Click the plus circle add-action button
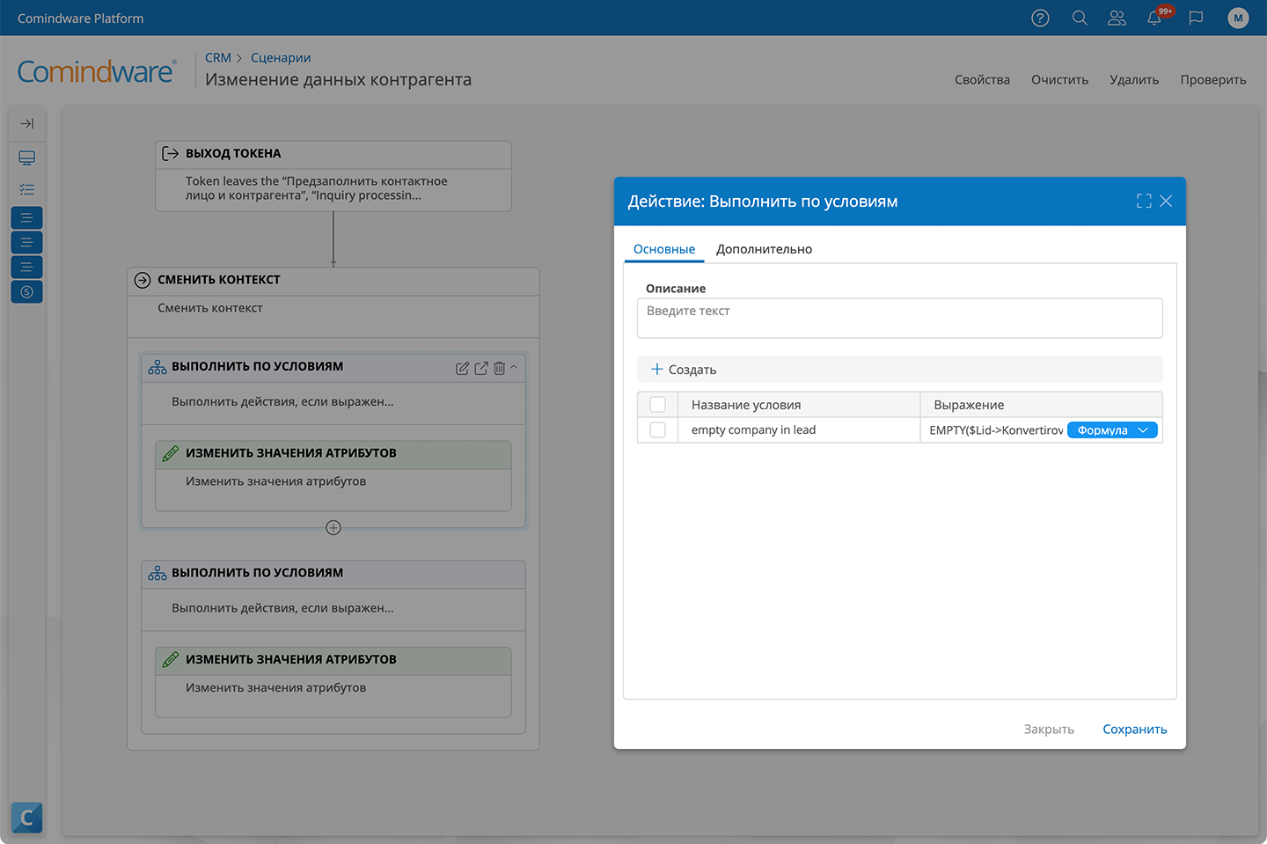 [x=333, y=528]
